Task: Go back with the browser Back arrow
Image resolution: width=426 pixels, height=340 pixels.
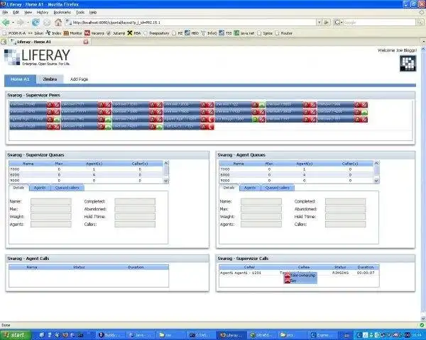Action: point(6,23)
